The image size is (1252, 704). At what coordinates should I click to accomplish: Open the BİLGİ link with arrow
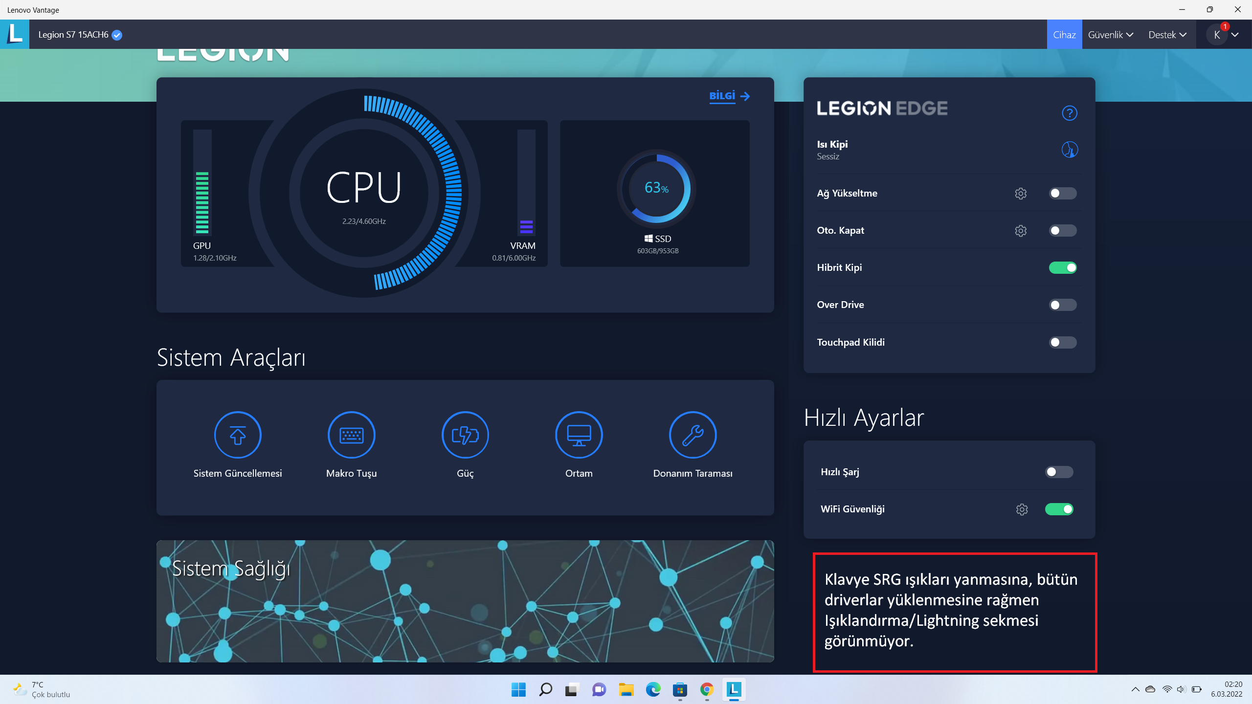coord(729,96)
